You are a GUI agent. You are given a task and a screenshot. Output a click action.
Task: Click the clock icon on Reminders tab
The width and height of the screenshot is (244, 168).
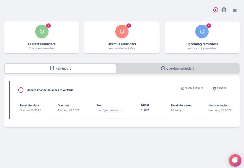[x=52, y=68]
